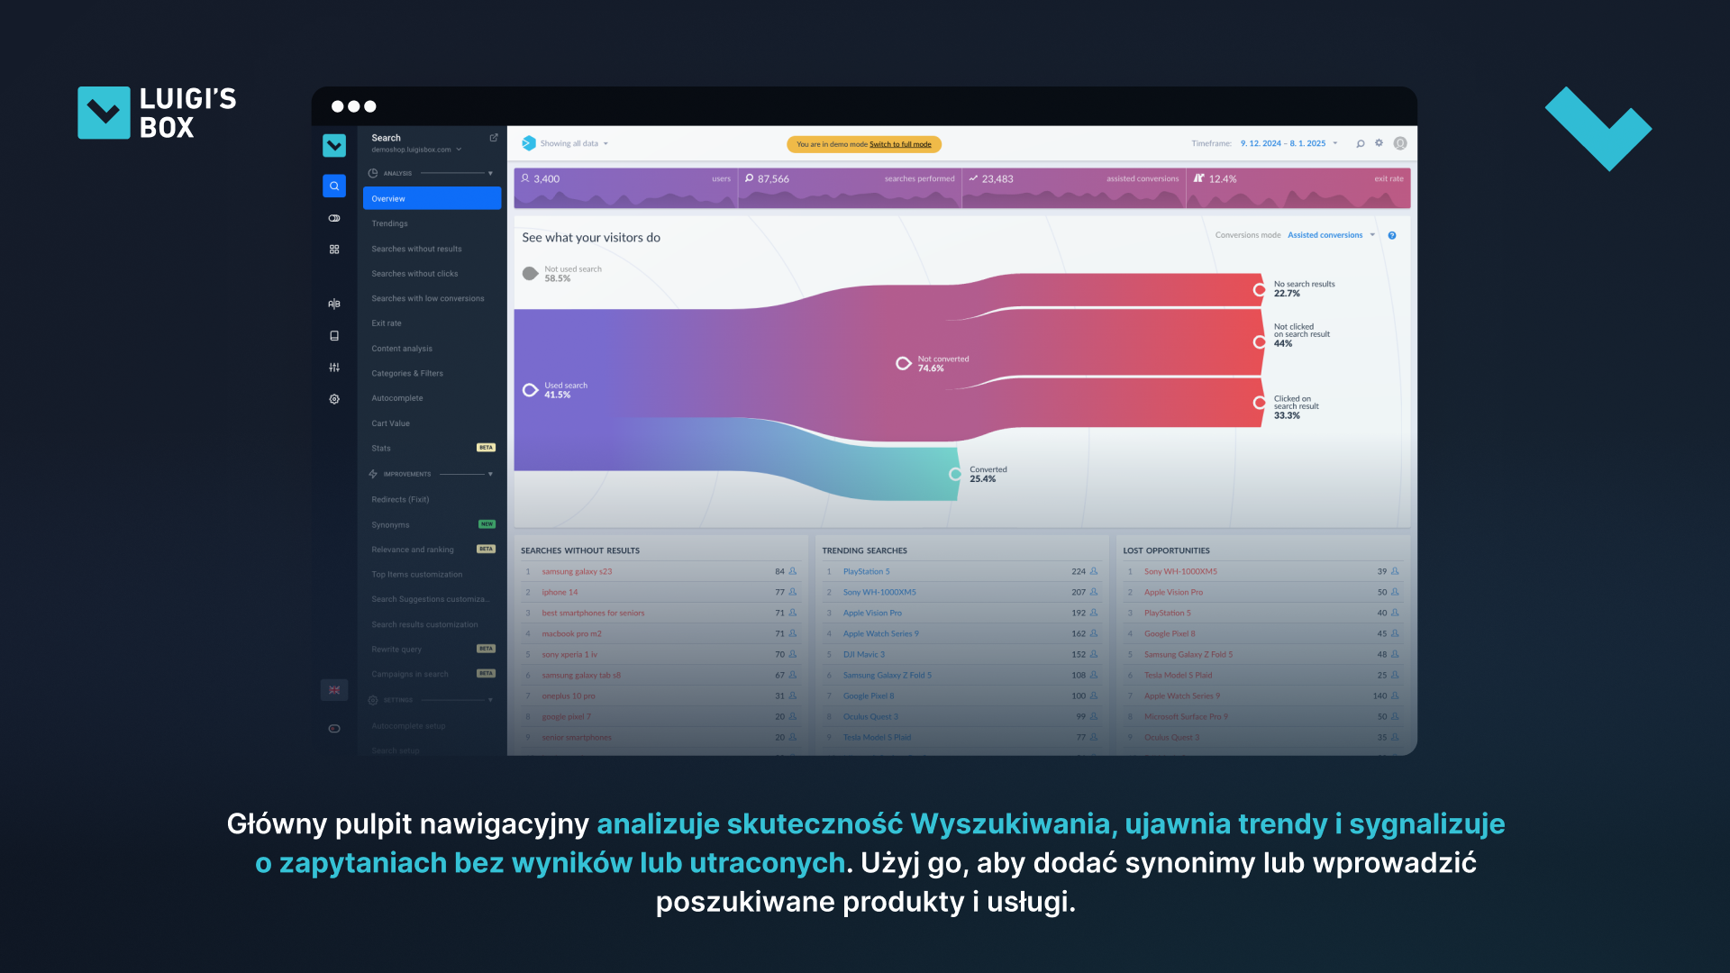Click the Not converted node marker

click(x=904, y=363)
